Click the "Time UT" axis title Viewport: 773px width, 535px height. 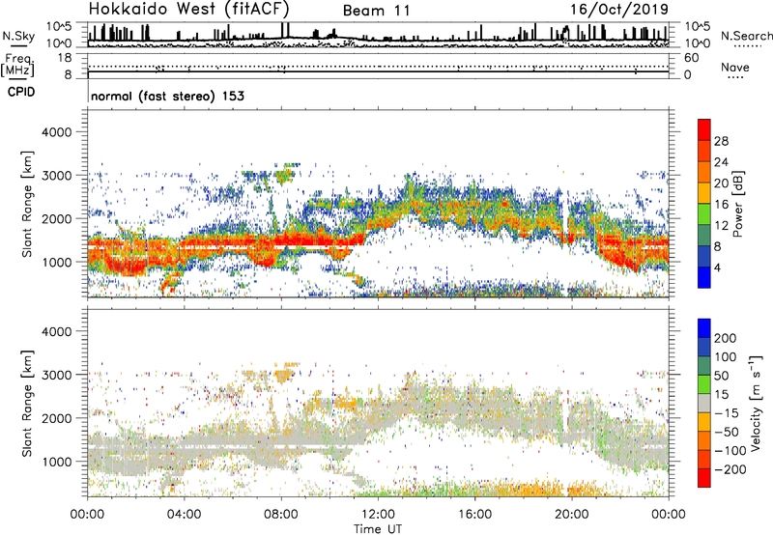(x=378, y=529)
